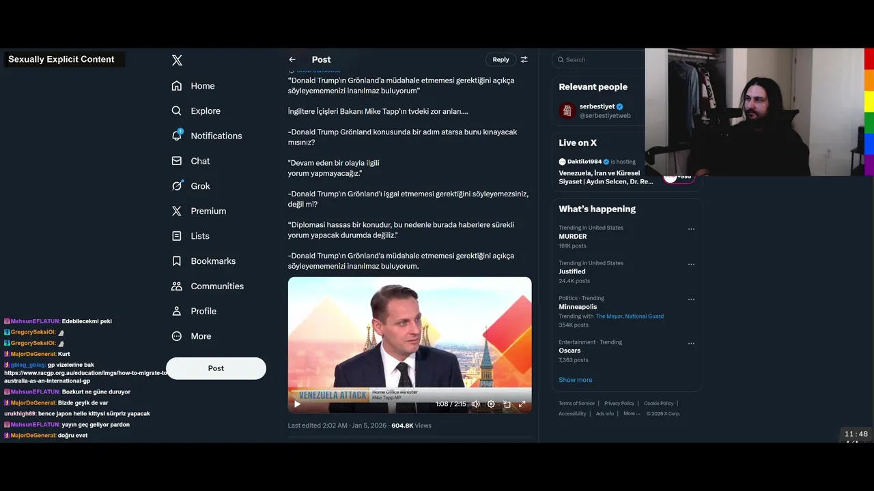This screenshot has height=491, width=874.
Task: Play the video with play button
Action: [297, 404]
